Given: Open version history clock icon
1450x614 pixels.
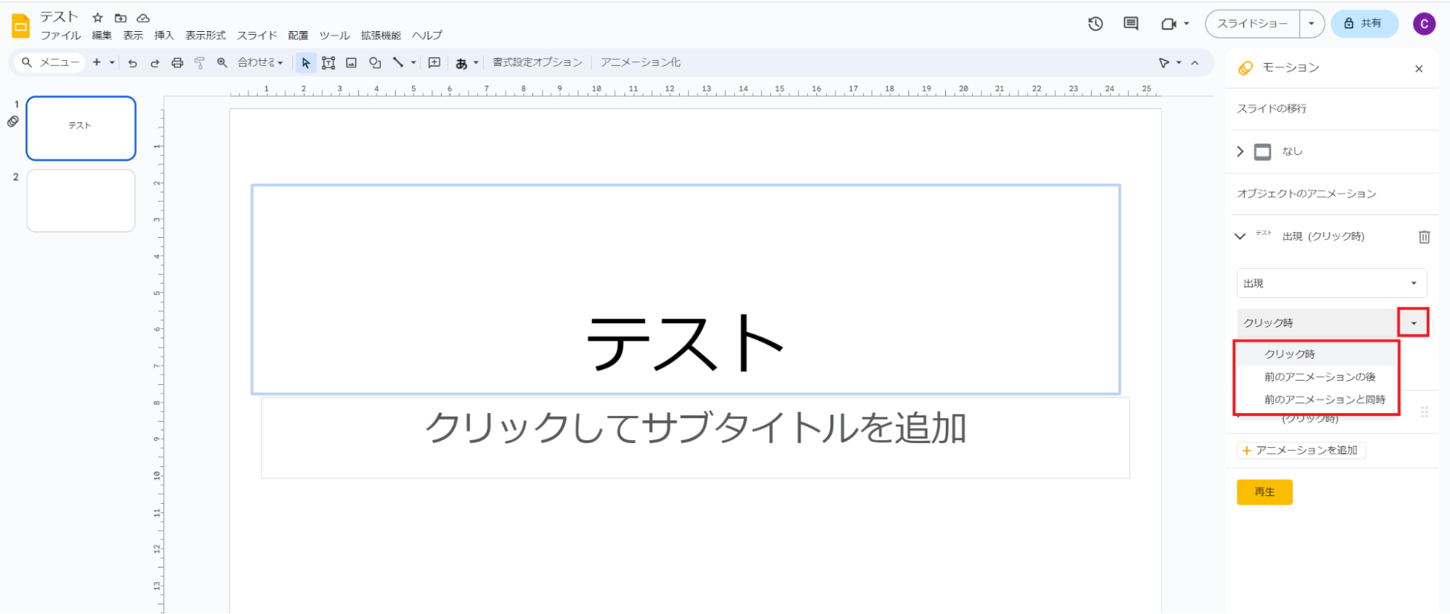Looking at the screenshot, I should [x=1095, y=24].
